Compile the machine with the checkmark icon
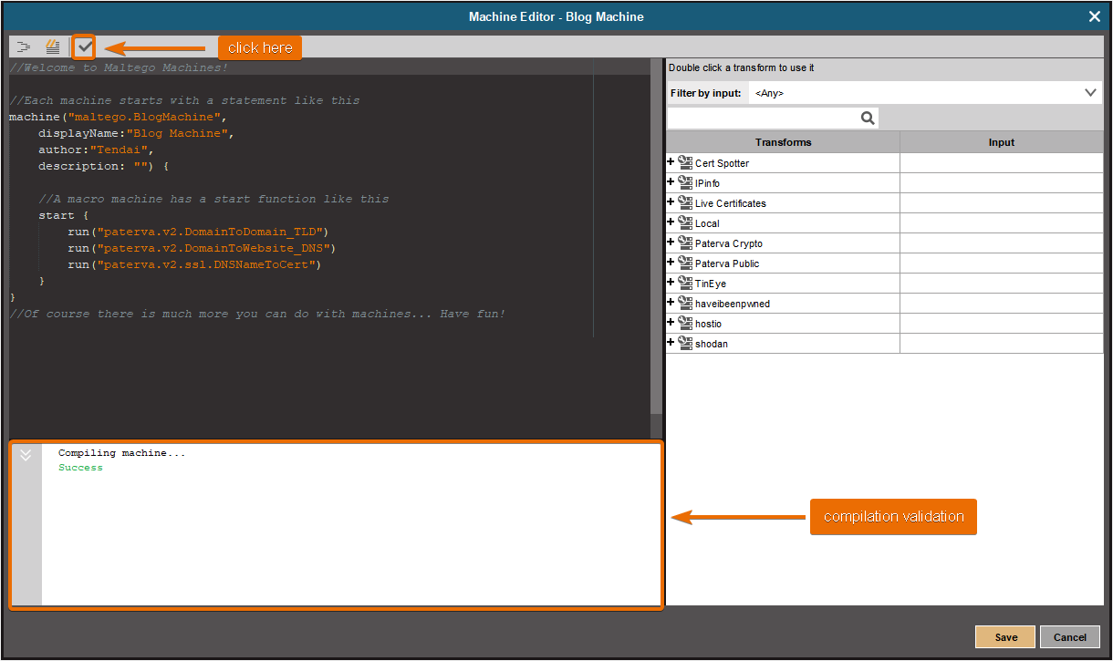This screenshot has height=661, width=1113. pyautogui.click(x=84, y=46)
